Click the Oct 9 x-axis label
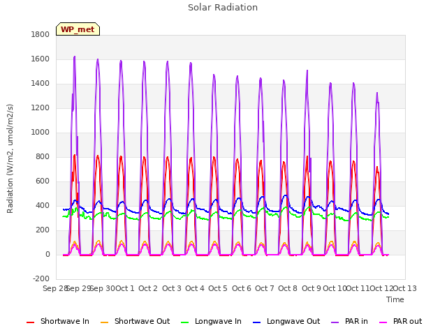This screenshot has width=447, height=335. tap(312, 288)
